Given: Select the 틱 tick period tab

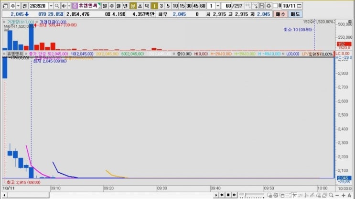Looking at the screenshot, I should [147, 6].
